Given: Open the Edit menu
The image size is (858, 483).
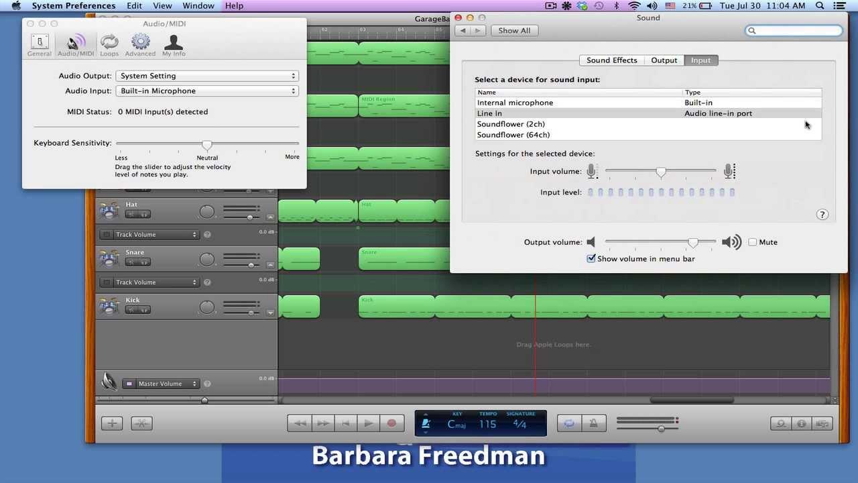Looking at the screenshot, I should point(134,5).
